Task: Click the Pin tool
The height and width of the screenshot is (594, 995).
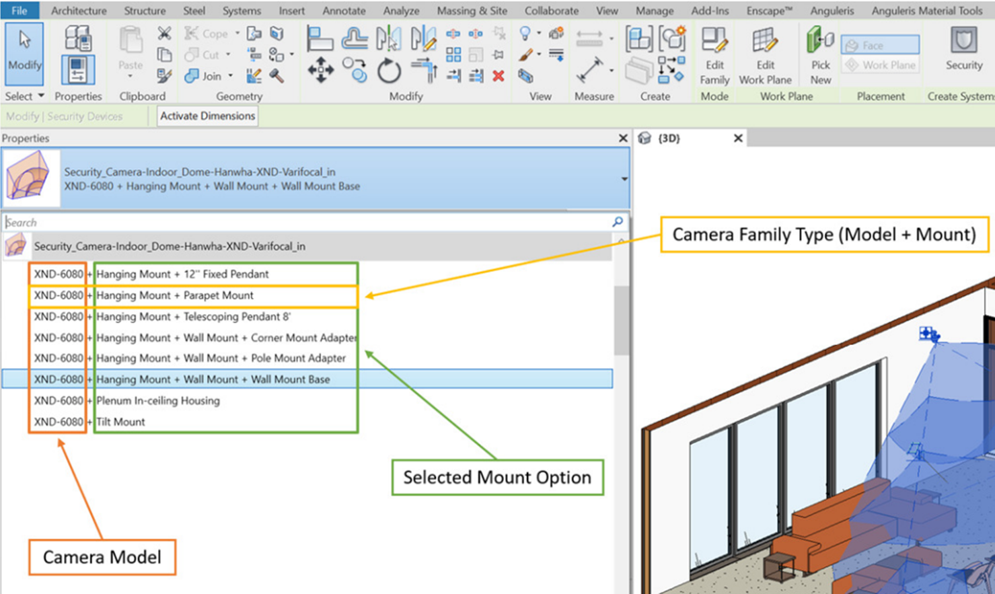Action: 499,54
